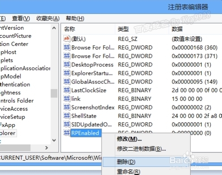Click the data cell 0x00000002 (2)
Screen dimensions: 222x175
192,107
